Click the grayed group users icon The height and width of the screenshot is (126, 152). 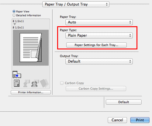coord(35,83)
